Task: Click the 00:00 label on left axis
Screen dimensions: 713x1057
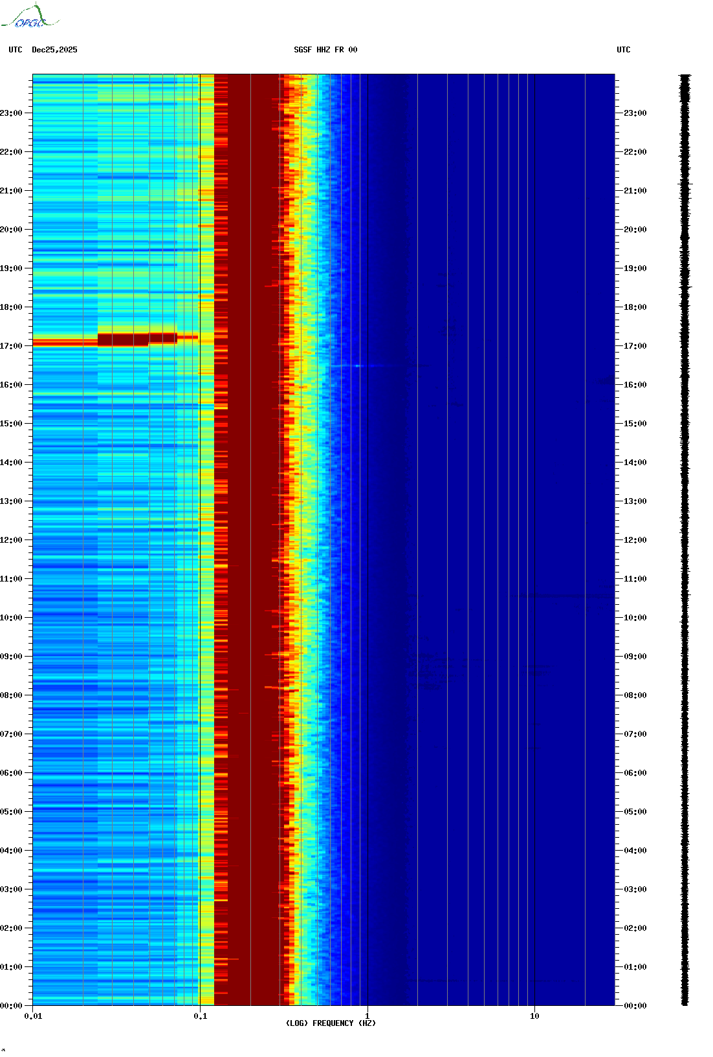Action: [x=11, y=1006]
